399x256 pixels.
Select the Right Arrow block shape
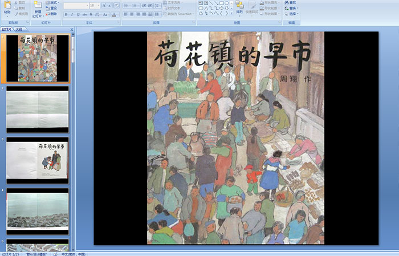[x=221, y=9]
